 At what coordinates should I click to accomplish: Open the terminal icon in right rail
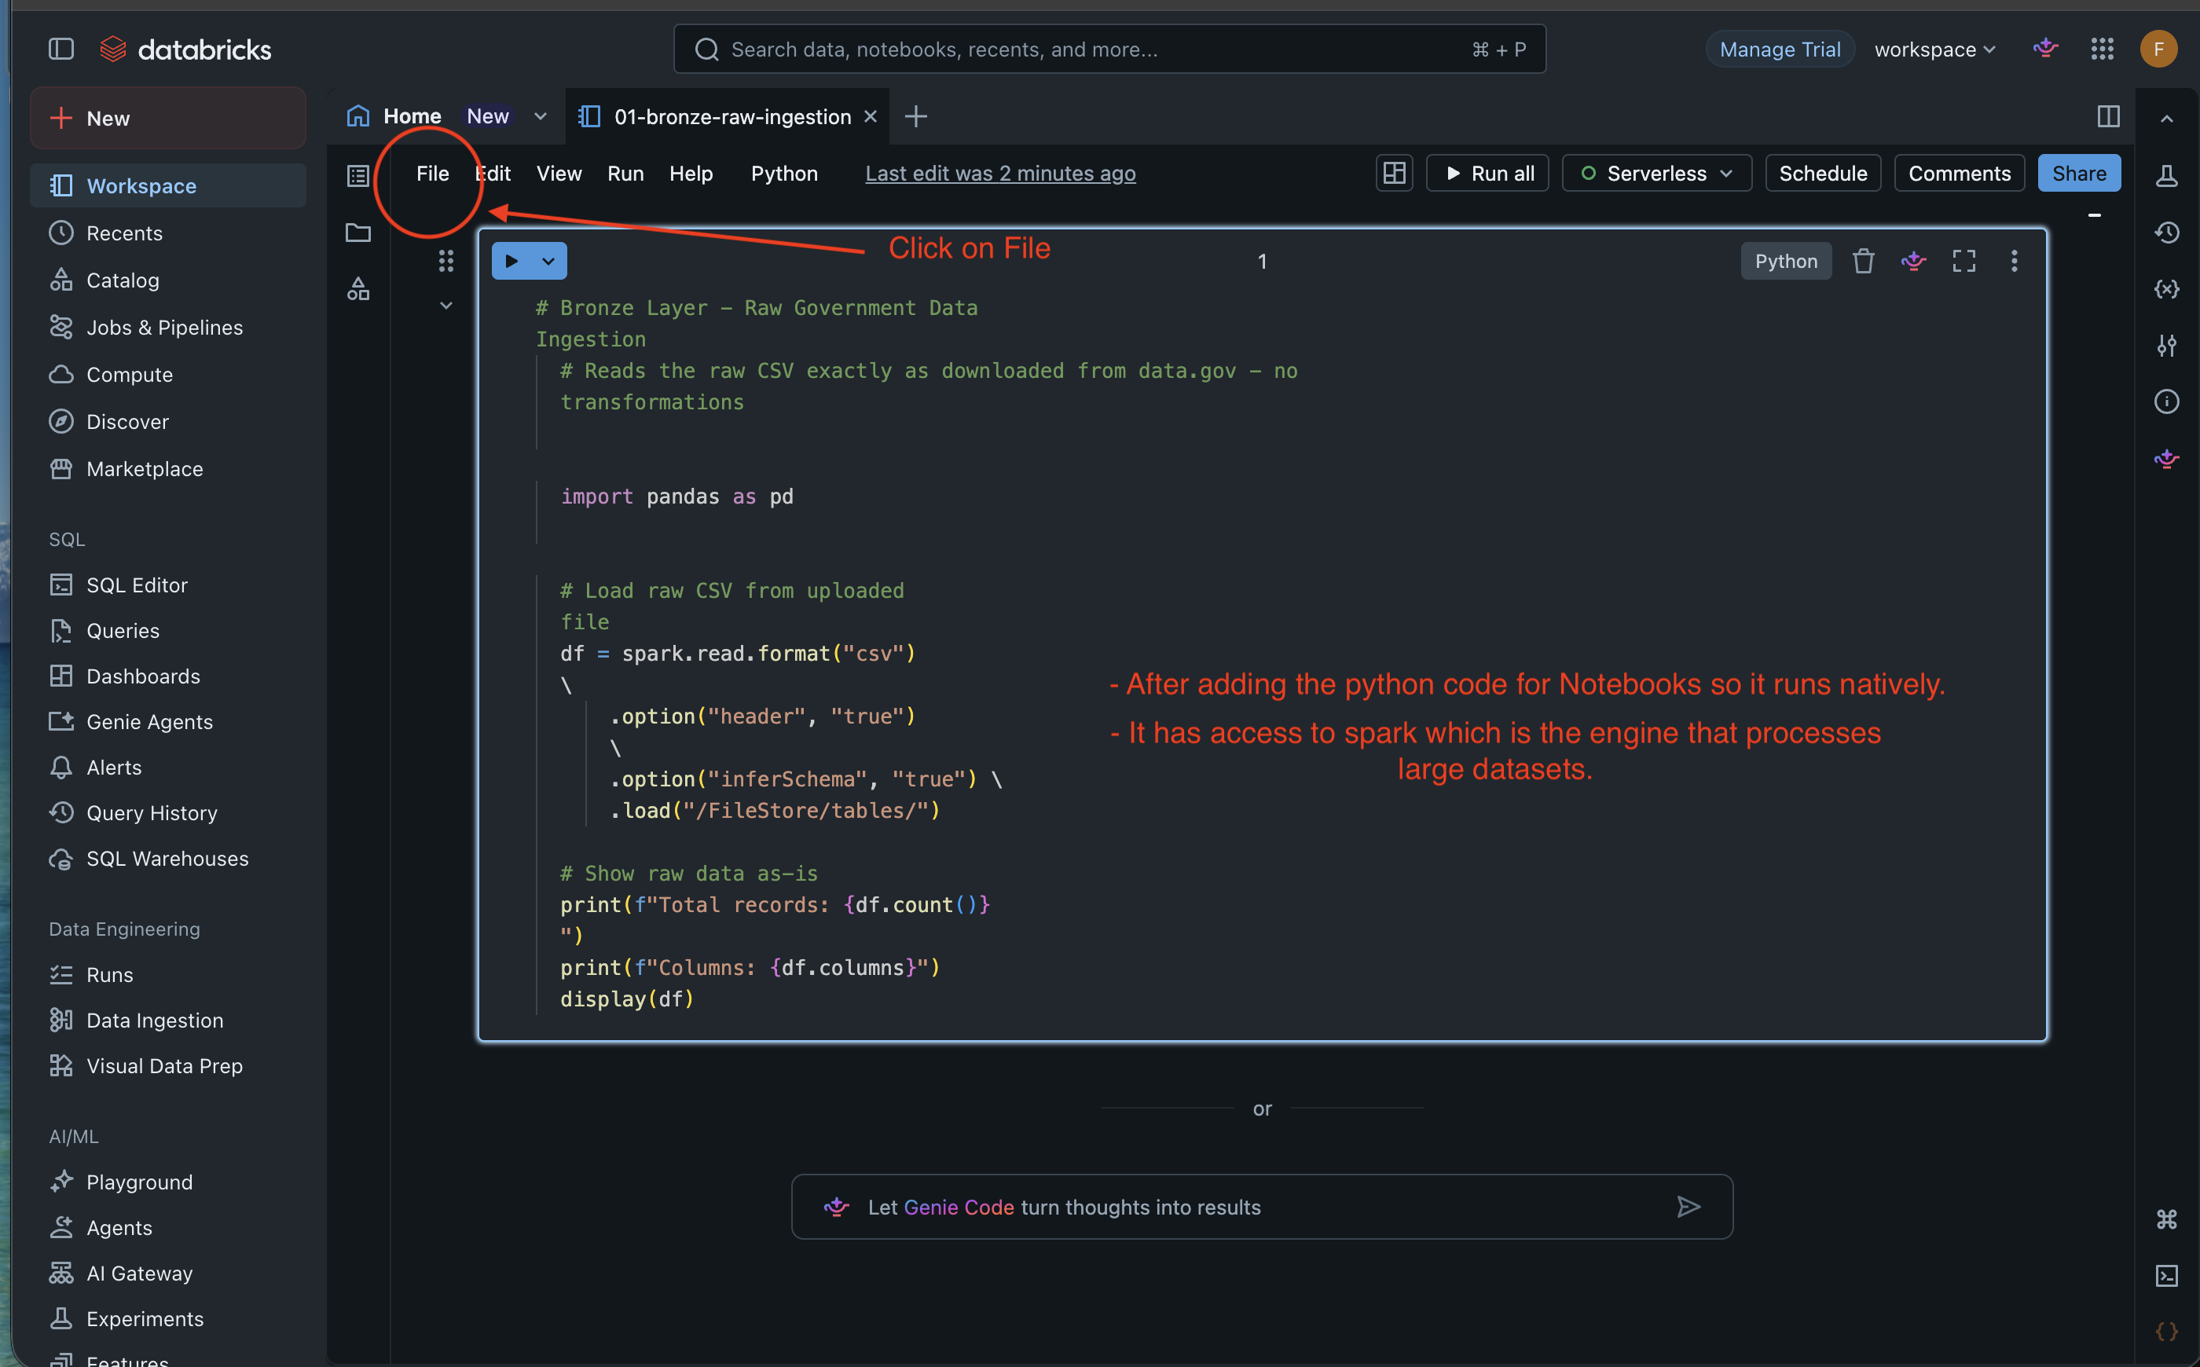tap(2166, 1276)
